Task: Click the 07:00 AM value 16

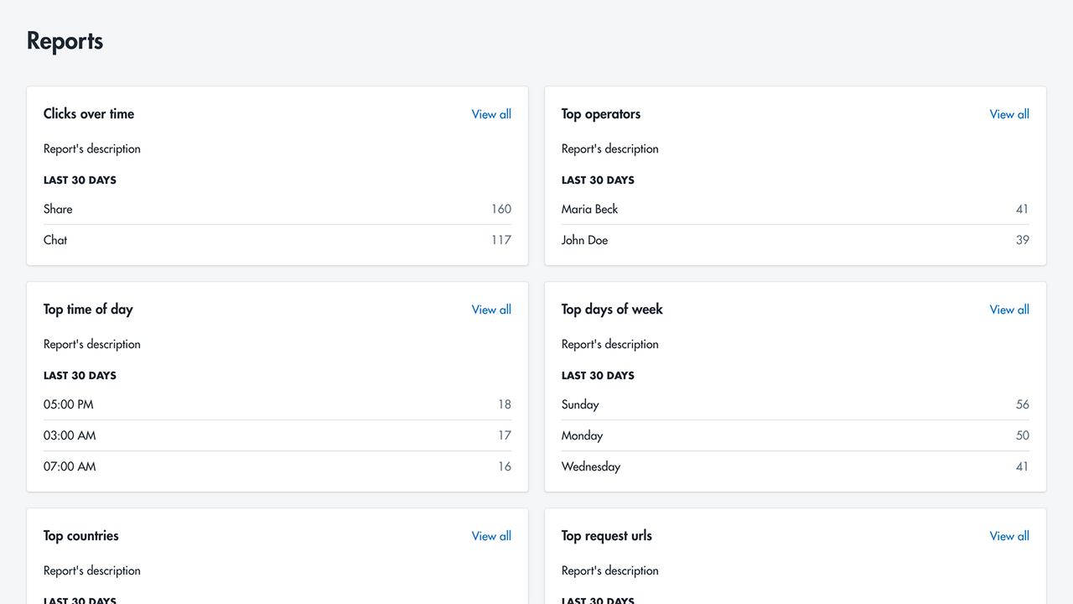Action: click(x=505, y=466)
